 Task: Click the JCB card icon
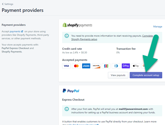click(106, 66)
